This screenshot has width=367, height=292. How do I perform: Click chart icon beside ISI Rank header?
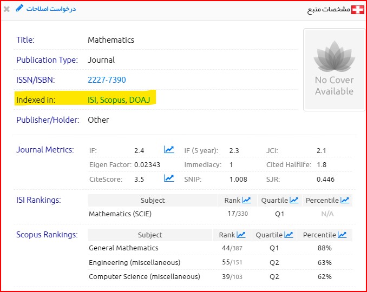pyautogui.click(x=246, y=200)
